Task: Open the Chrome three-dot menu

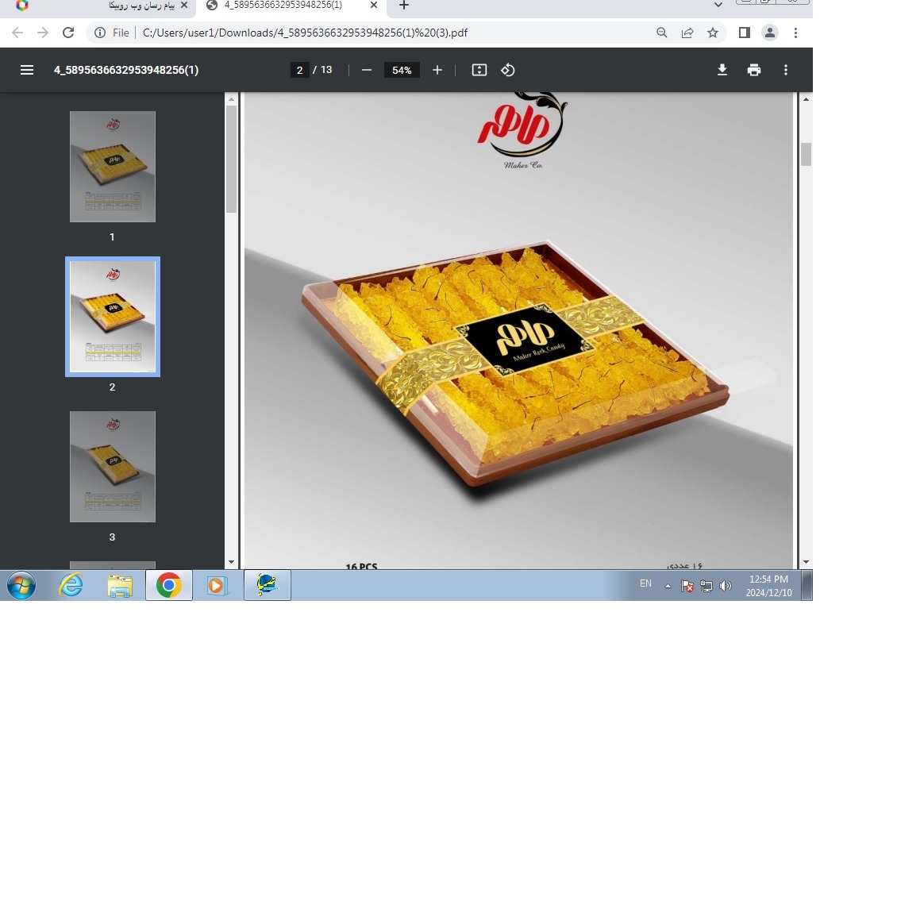Action: 795,33
